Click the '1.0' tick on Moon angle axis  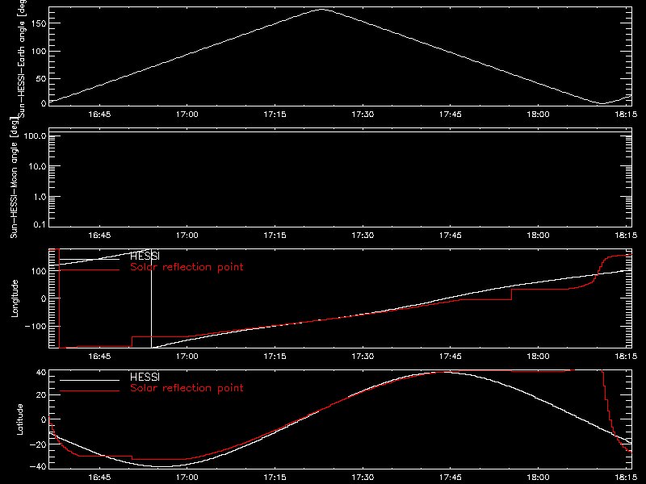point(40,197)
